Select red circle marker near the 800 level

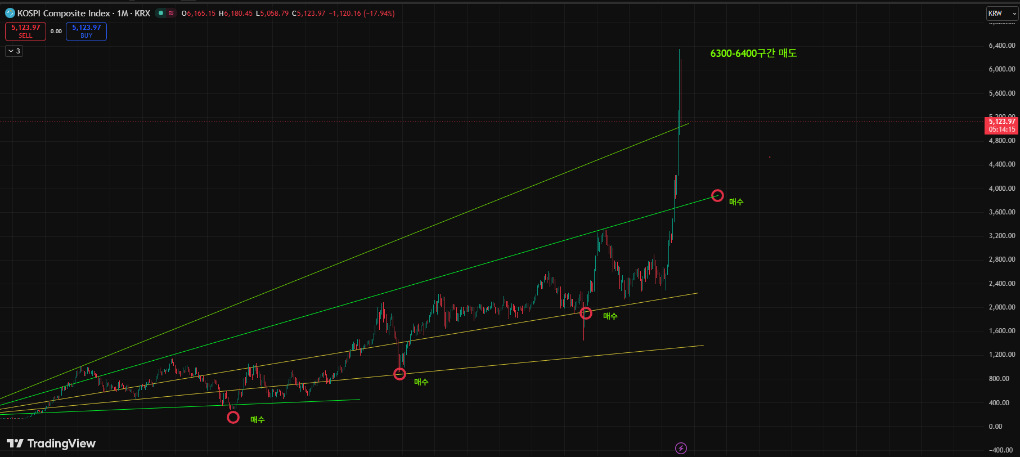[x=399, y=374]
